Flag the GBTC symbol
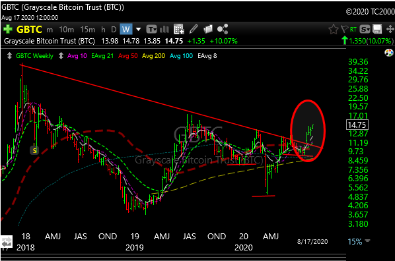The height and width of the screenshot is (261, 395). tap(344, 30)
